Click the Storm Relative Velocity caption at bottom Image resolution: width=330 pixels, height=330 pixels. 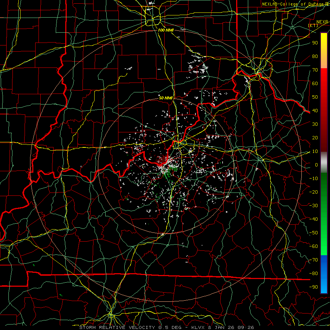pos(166,327)
